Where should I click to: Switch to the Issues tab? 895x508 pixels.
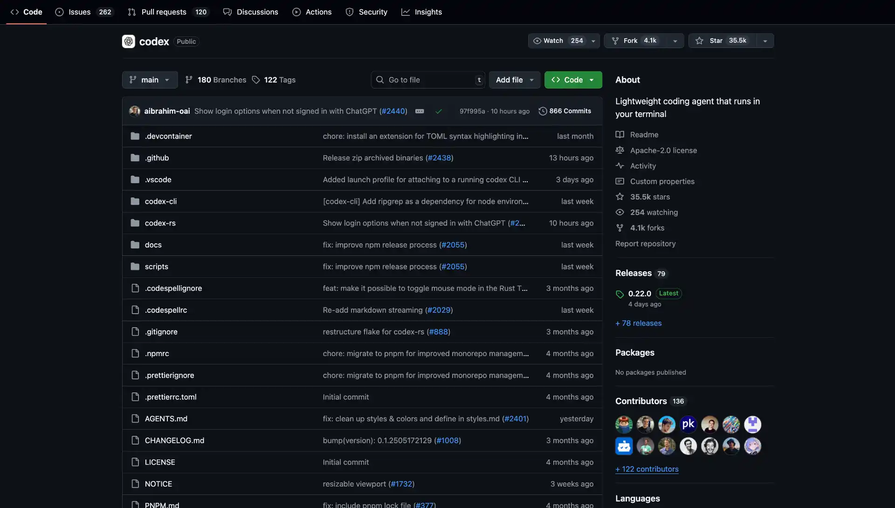(84, 12)
